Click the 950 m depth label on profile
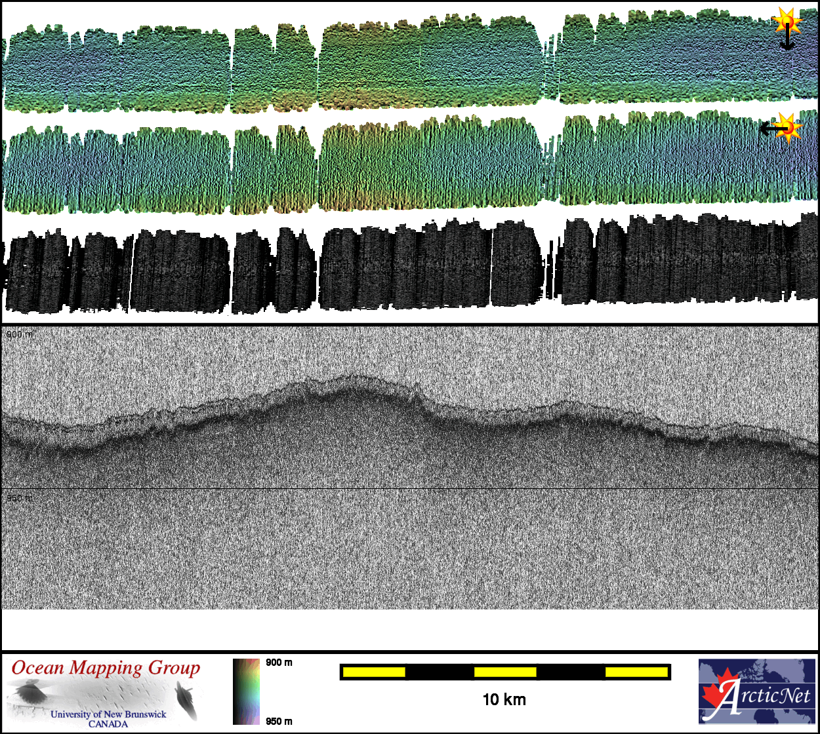This screenshot has width=820, height=734. point(19,498)
